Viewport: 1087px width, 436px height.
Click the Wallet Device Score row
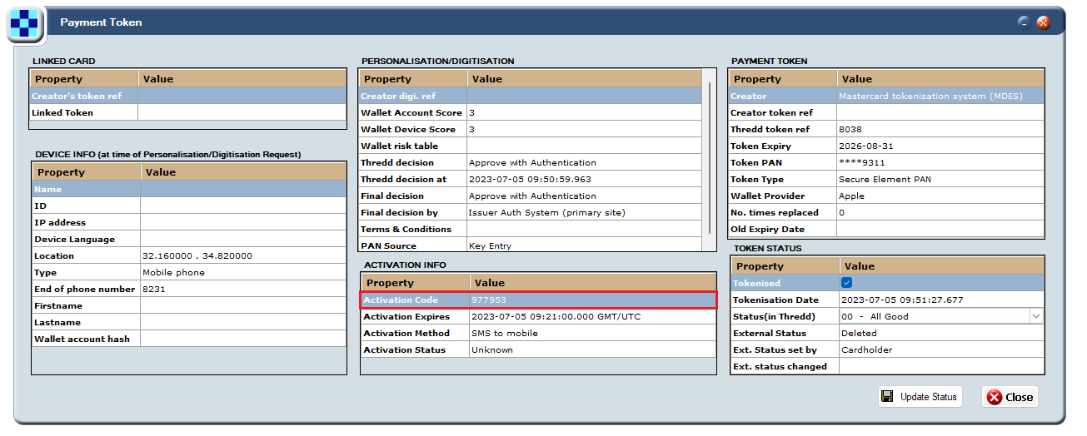531,129
